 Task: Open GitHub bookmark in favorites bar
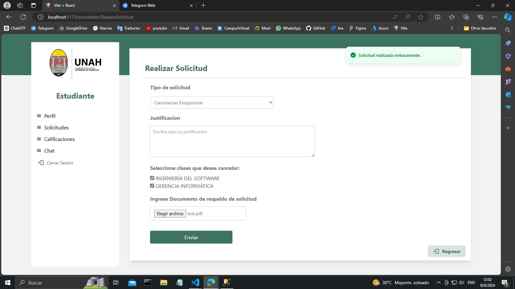tap(315, 28)
